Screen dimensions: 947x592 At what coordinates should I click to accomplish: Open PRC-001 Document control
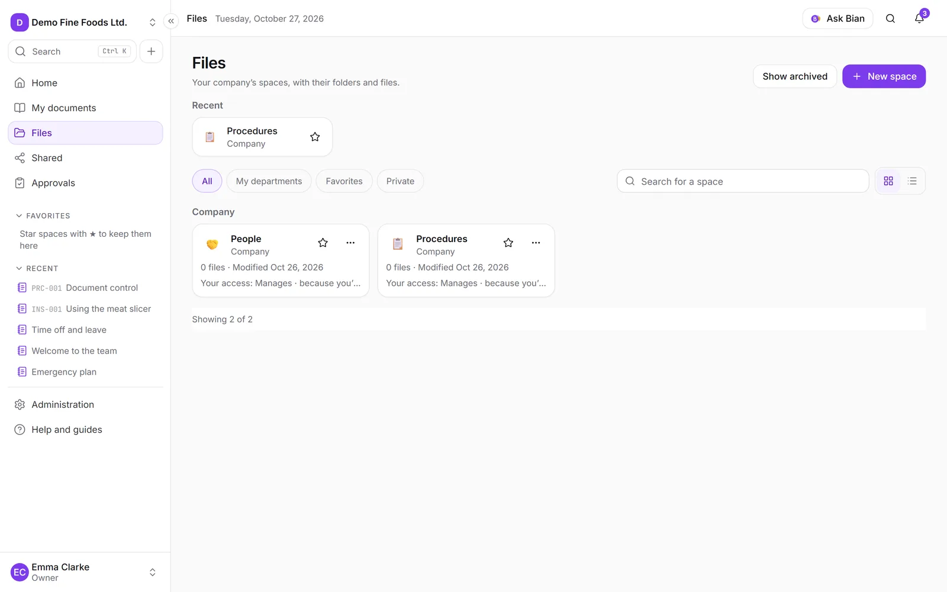pyautogui.click(x=85, y=288)
